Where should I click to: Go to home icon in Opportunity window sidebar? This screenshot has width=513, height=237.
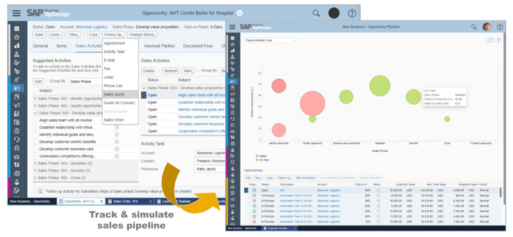[17, 37]
